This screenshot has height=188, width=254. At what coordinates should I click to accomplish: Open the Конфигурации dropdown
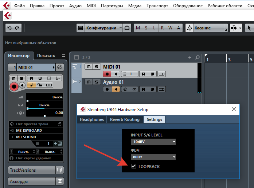[x=103, y=28]
